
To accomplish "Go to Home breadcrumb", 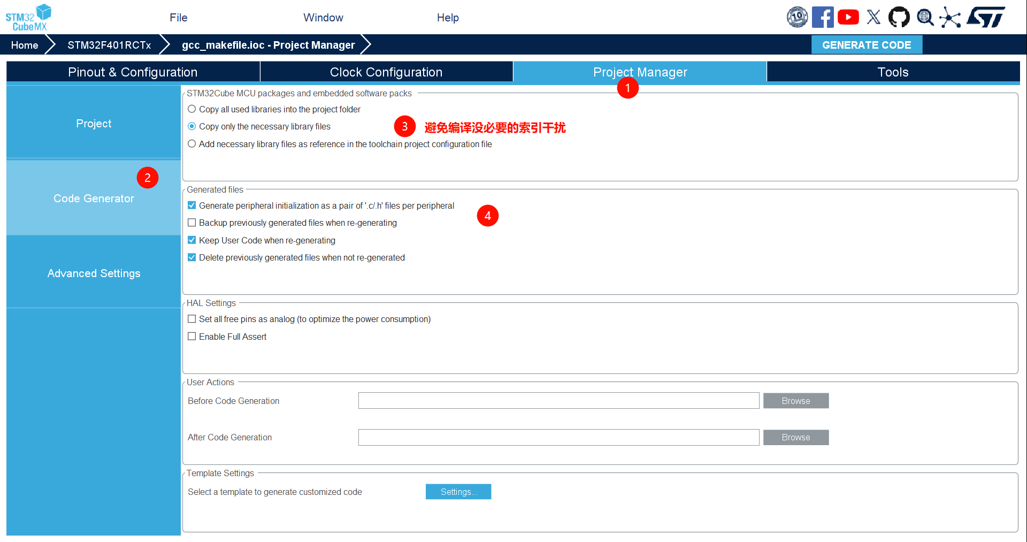I will tap(25, 45).
